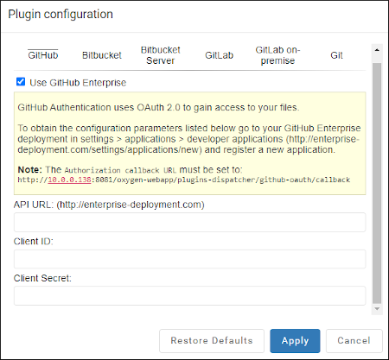
Task: Switch to the GitHub tab
Action: click(x=43, y=55)
